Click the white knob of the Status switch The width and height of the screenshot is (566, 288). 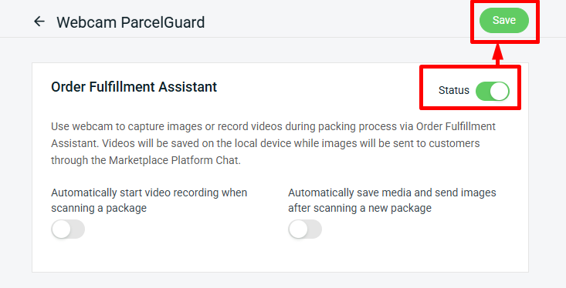point(500,92)
